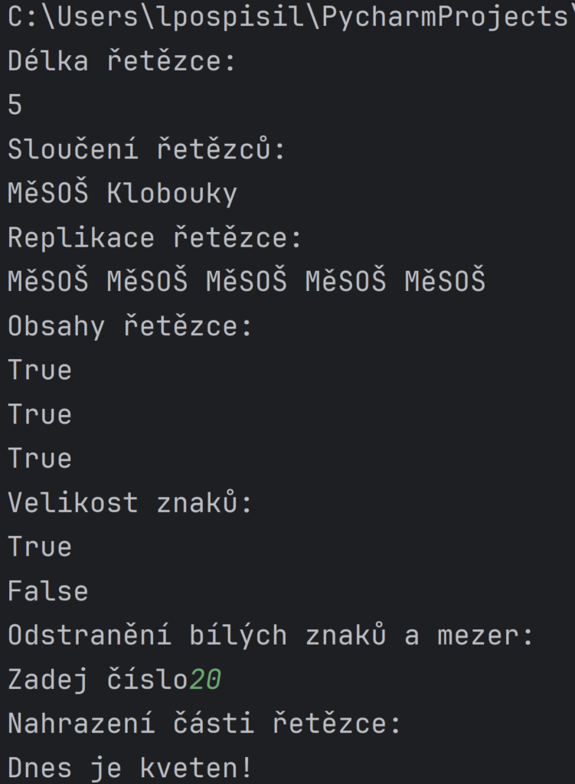
Task: Click the "Zadej číslo" prompt text
Action: (97, 680)
